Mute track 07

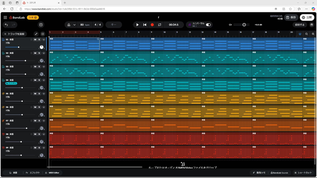(x=35, y=121)
